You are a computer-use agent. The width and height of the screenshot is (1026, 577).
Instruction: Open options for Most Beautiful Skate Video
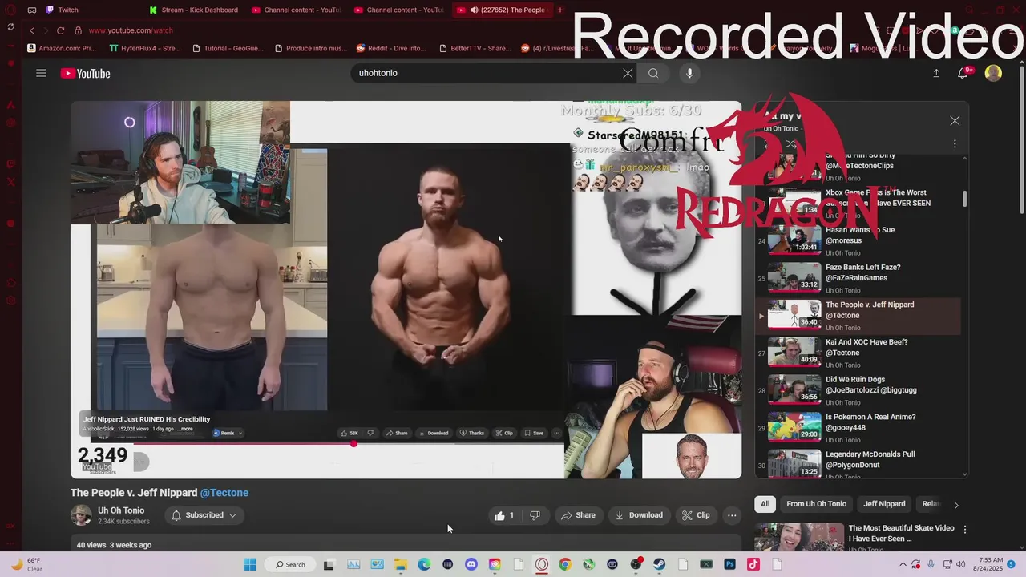965,530
